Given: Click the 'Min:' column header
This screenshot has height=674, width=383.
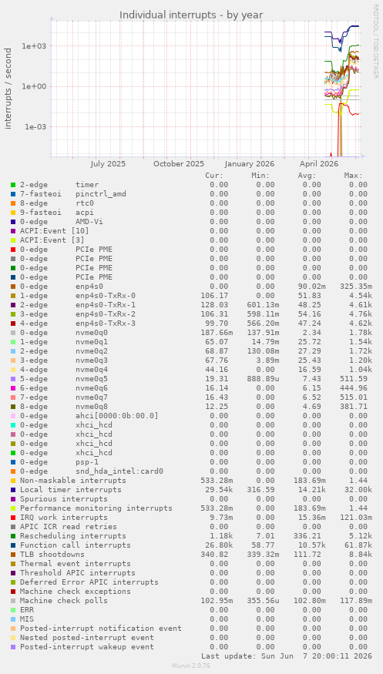Looking at the screenshot, I should point(260,176).
